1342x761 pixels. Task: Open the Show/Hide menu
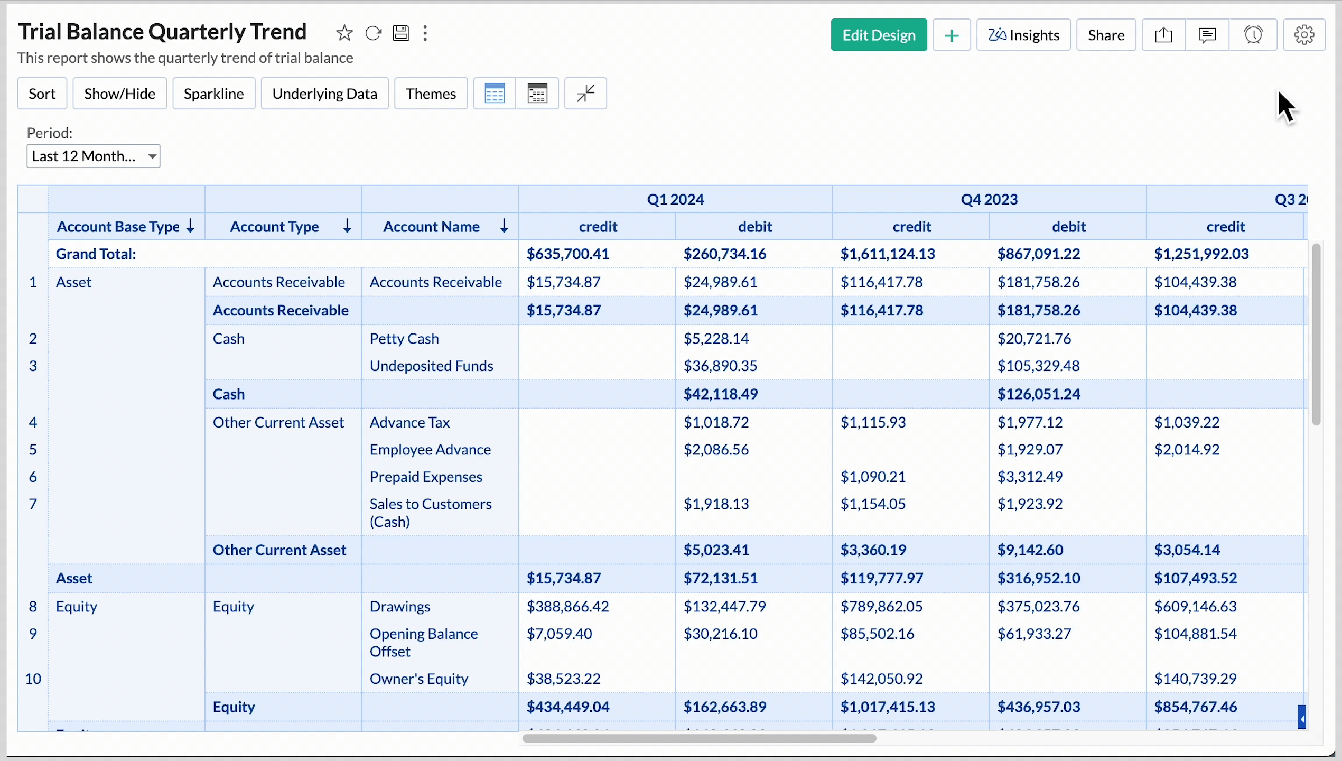119,94
